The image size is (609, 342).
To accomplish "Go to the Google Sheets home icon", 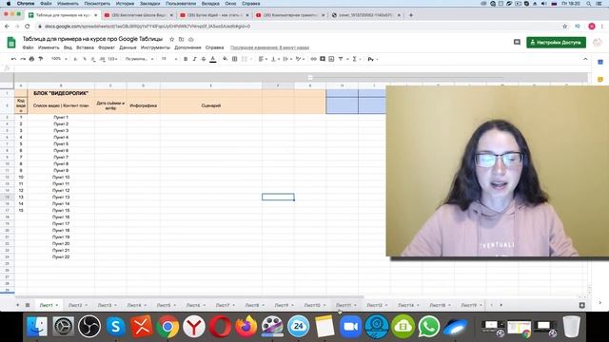I will click(11, 42).
